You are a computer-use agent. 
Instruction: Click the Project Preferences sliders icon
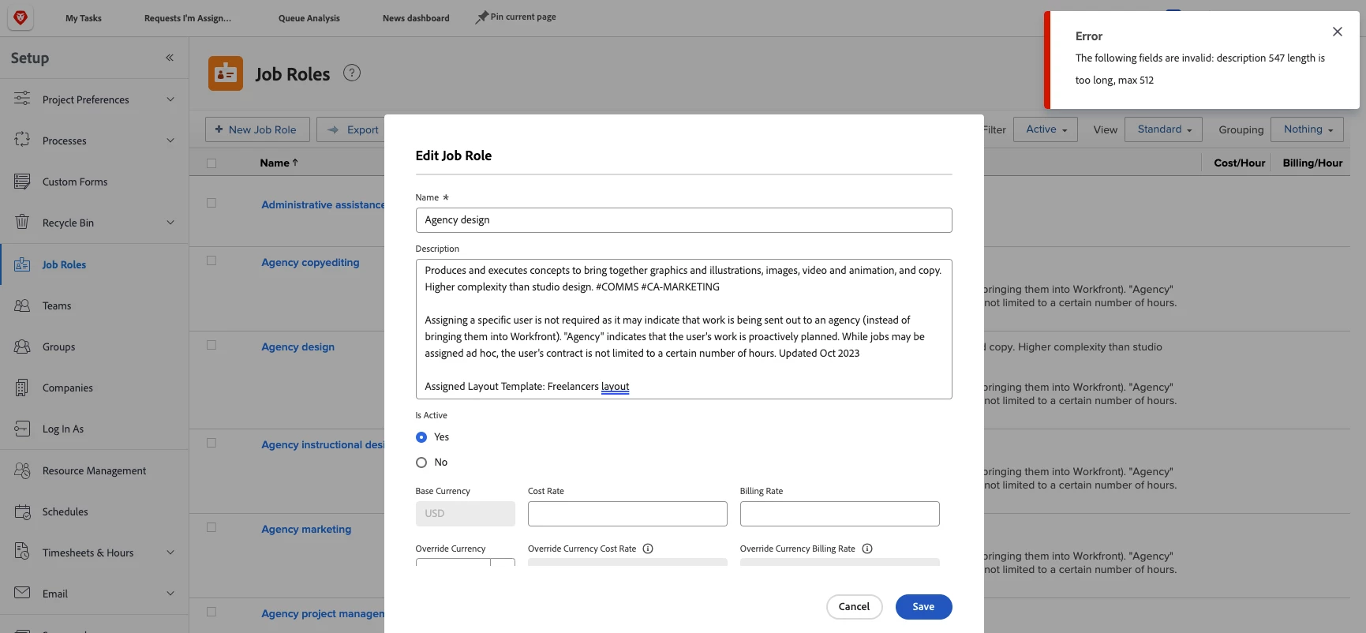pyautogui.click(x=22, y=99)
